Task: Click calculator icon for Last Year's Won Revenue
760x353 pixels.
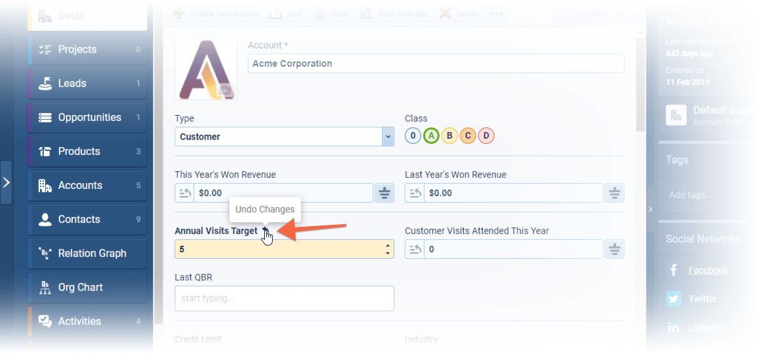Action: [x=614, y=193]
